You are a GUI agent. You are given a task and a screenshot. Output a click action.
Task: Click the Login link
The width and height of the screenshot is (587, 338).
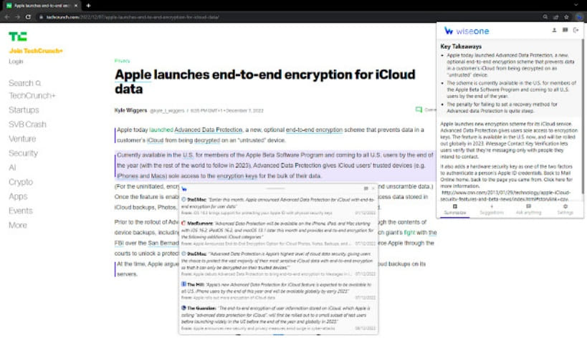click(x=16, y=62)
